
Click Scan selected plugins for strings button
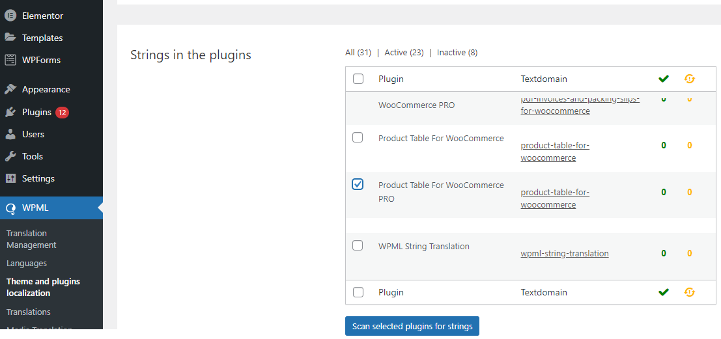click(x=412, y=326)
